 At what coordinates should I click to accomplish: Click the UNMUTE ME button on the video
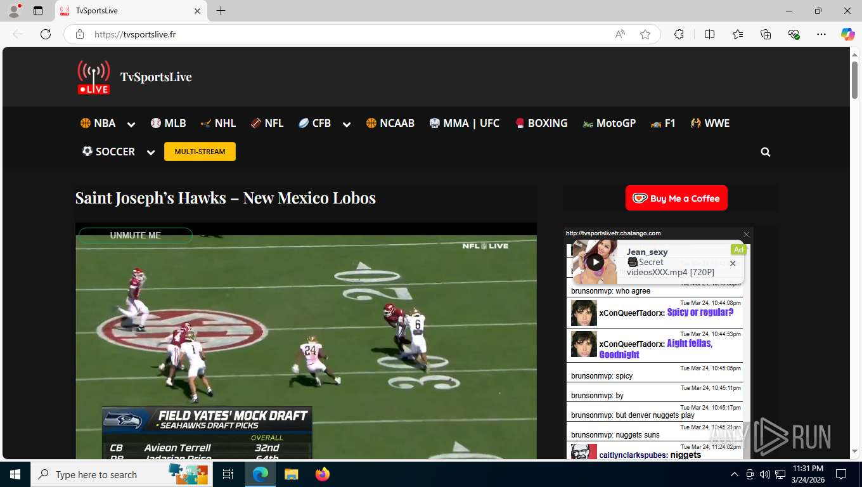point(135,235)
